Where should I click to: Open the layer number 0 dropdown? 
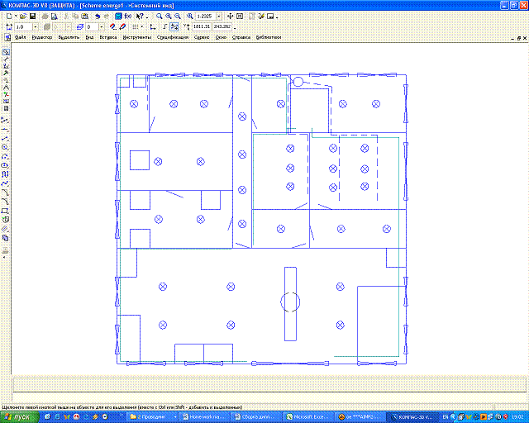[x=101, y=26]
